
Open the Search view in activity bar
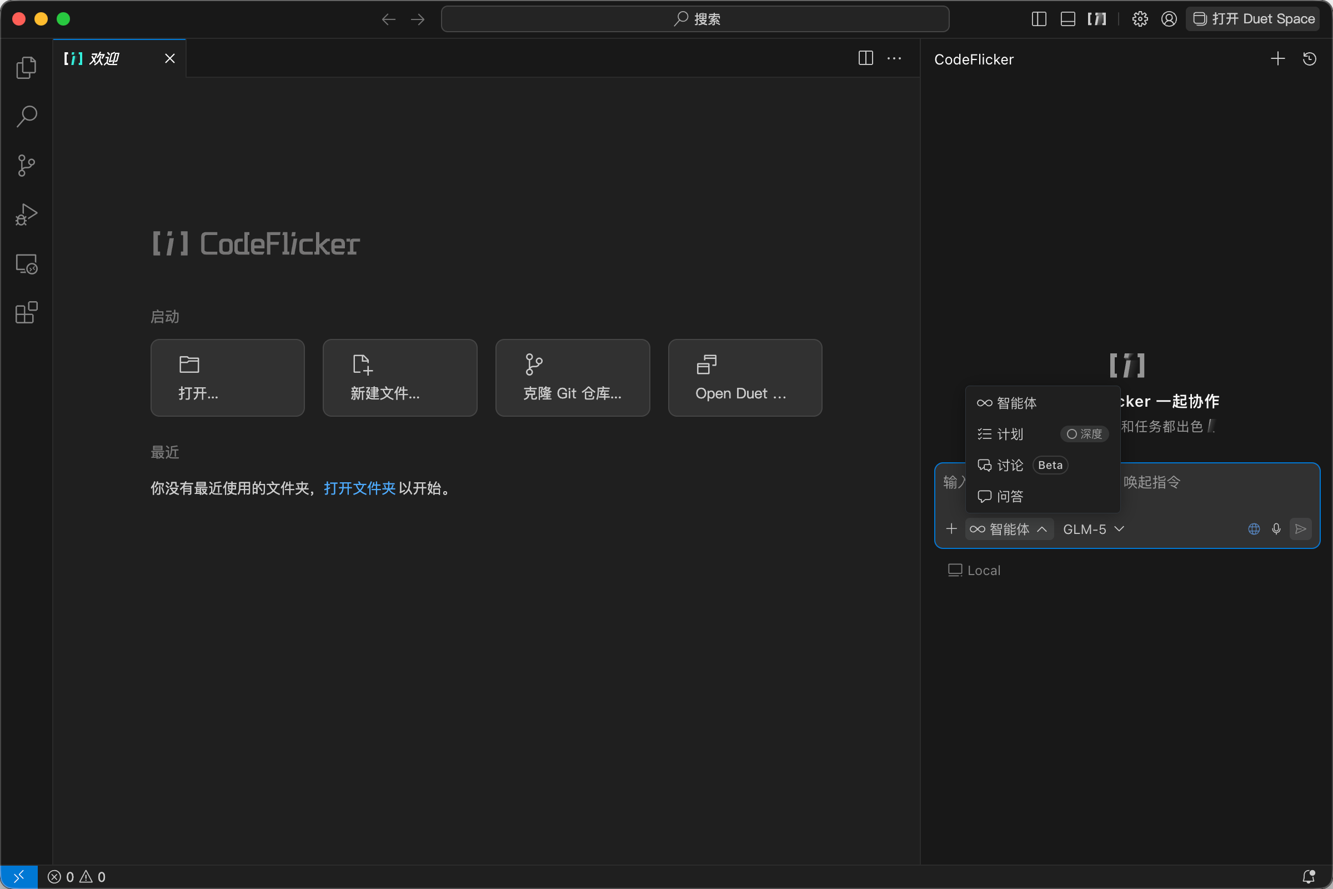[x=26, y=116]
